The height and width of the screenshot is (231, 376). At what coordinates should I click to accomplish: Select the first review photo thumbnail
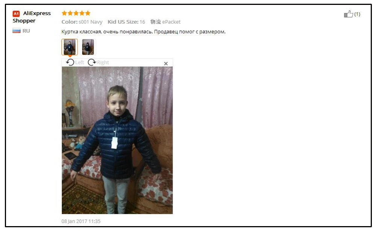point(70,47)
